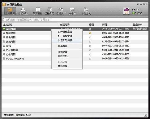Viewport: 150px width, 119px height.
Task: Open the 远程文件 tool
Action: click(61, 11)
